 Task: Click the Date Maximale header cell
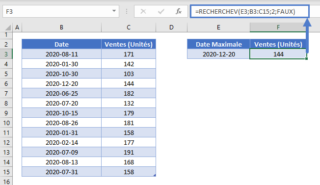[x=218, y=44]
